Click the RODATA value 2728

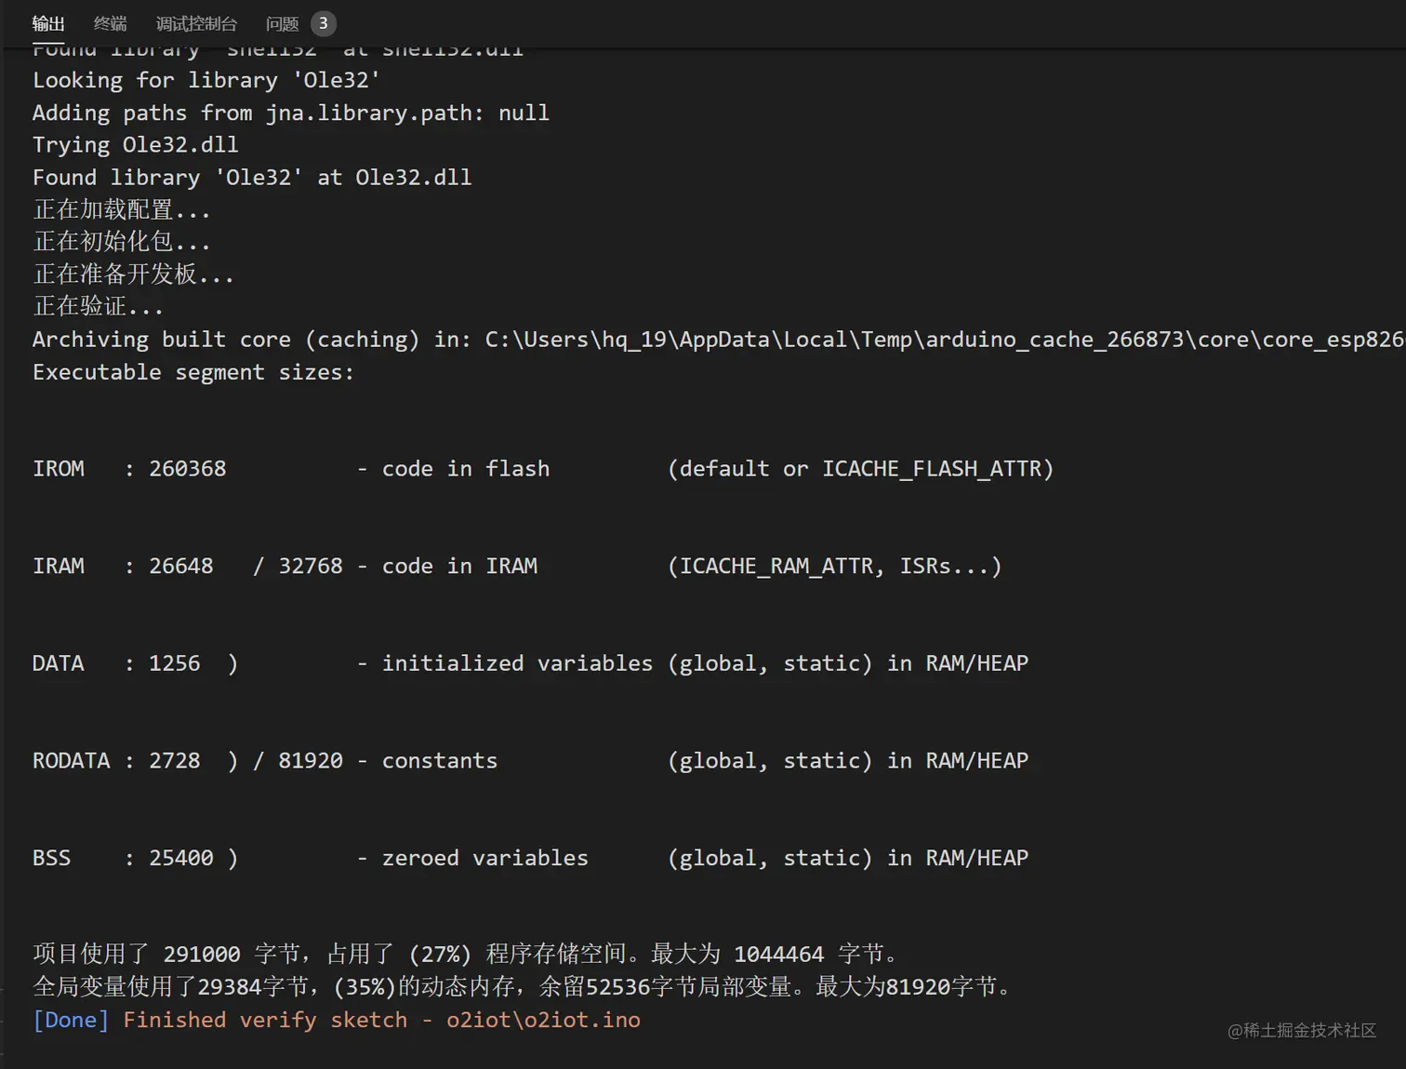click(175, 761)
